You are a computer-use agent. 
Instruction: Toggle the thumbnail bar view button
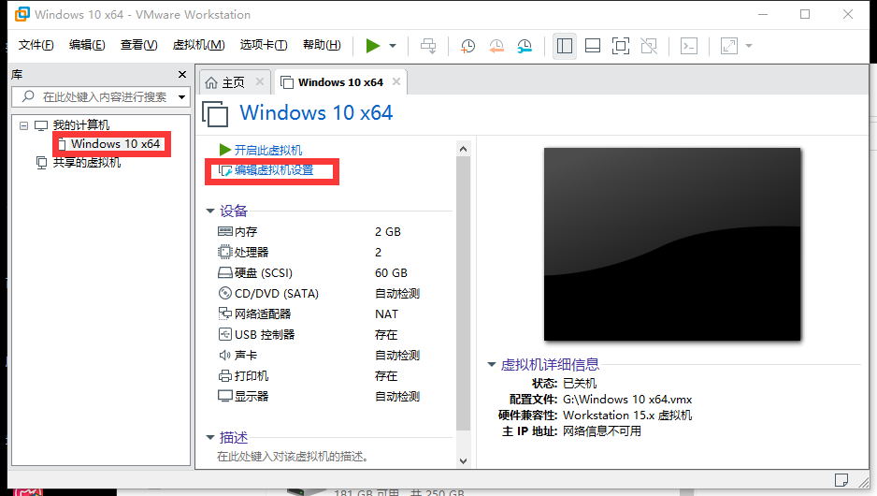[x=593, y=46]
